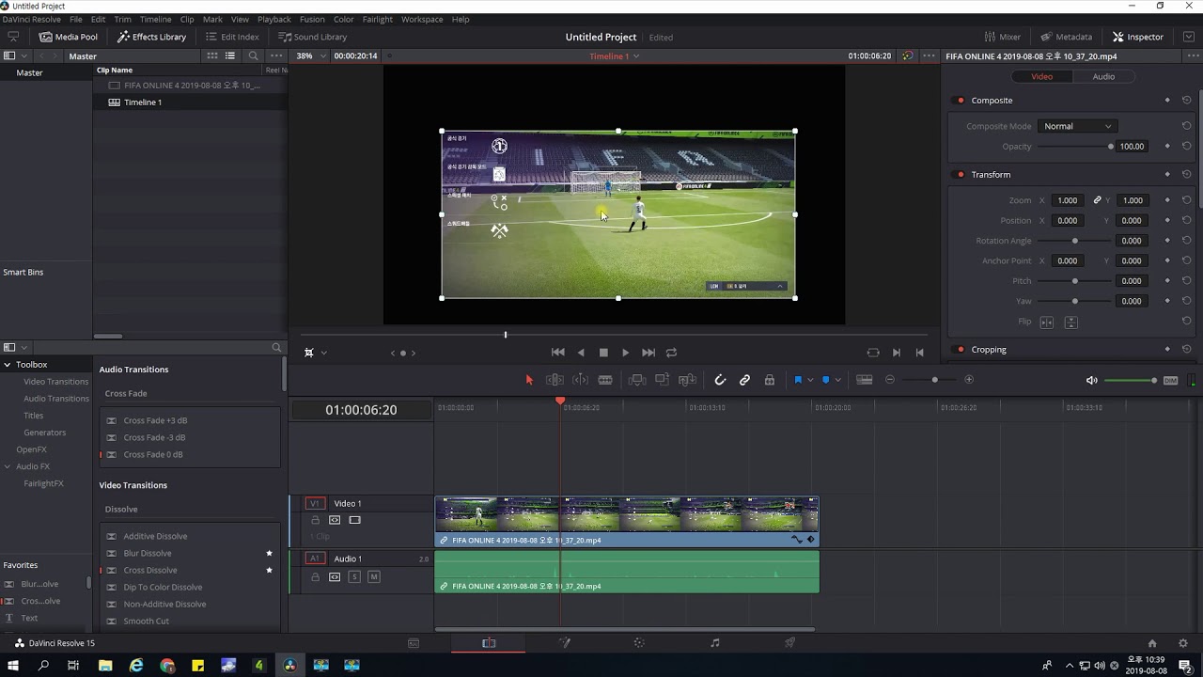Open the Composite Mode Normal dropdown
1203x677 pixels.
[x=1077, y=126]
